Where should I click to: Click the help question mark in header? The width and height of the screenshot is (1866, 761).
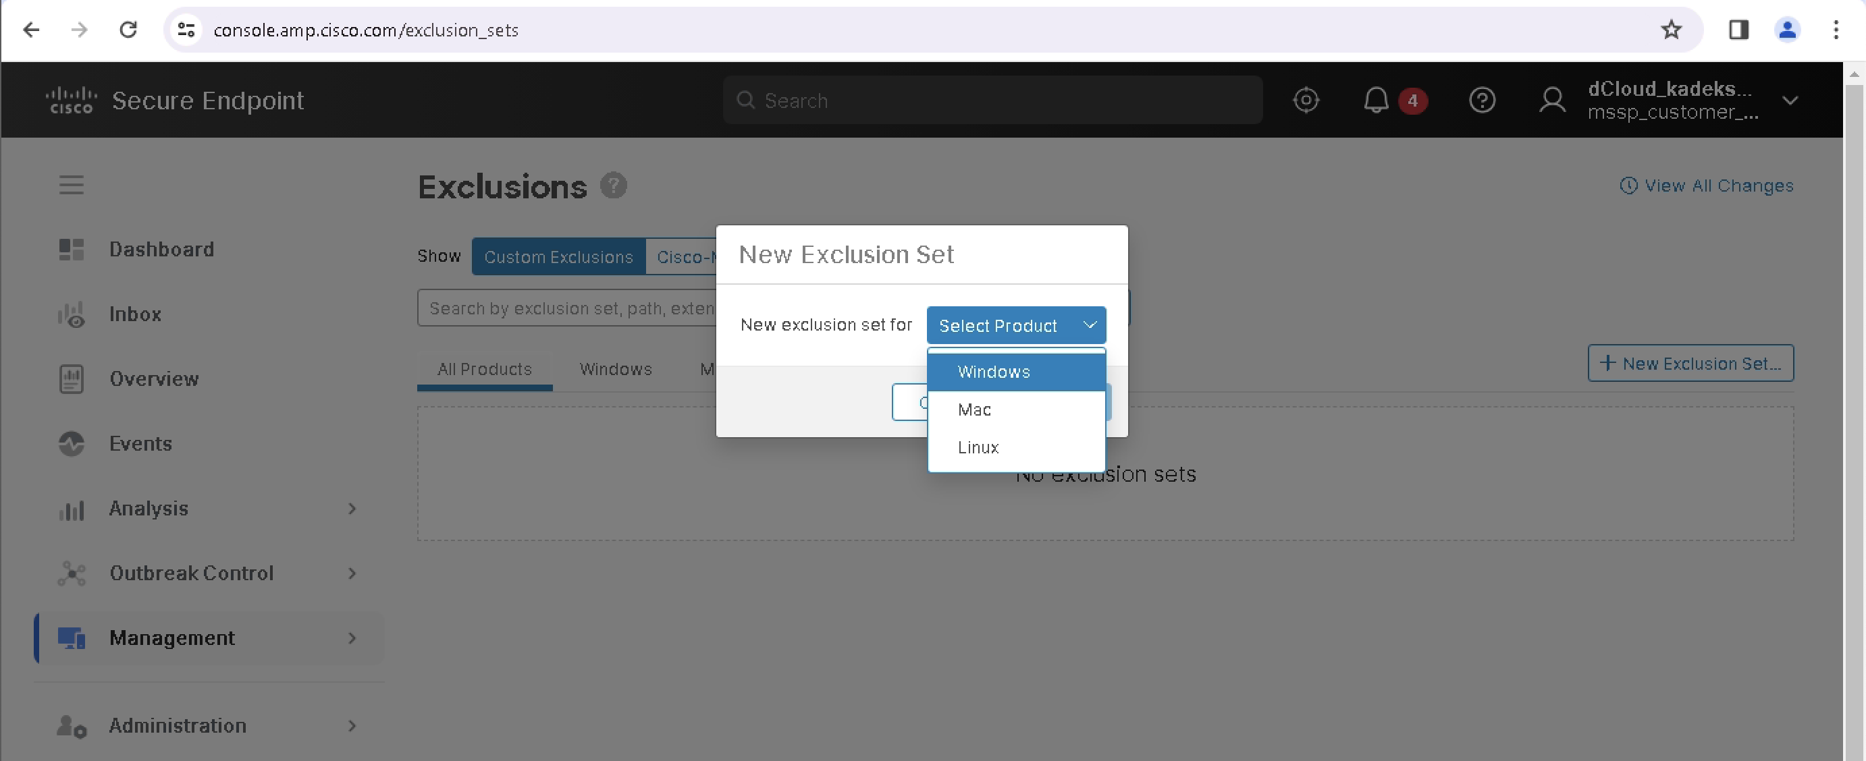pos(1481,100)
